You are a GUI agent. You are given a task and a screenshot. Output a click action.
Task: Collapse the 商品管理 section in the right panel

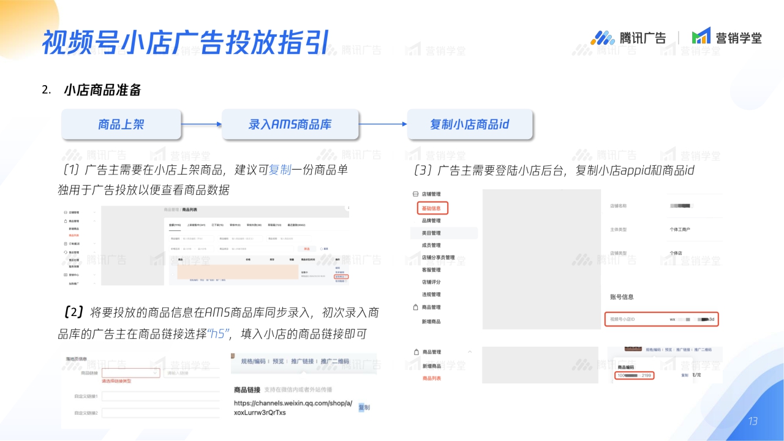pos(470,351)
